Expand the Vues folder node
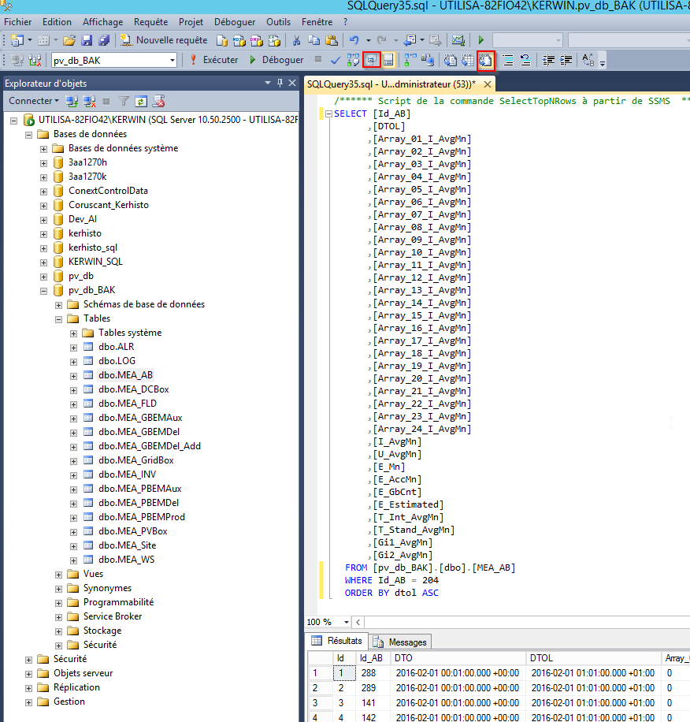Viewport: 690px width, 722px height. point(59,574)
